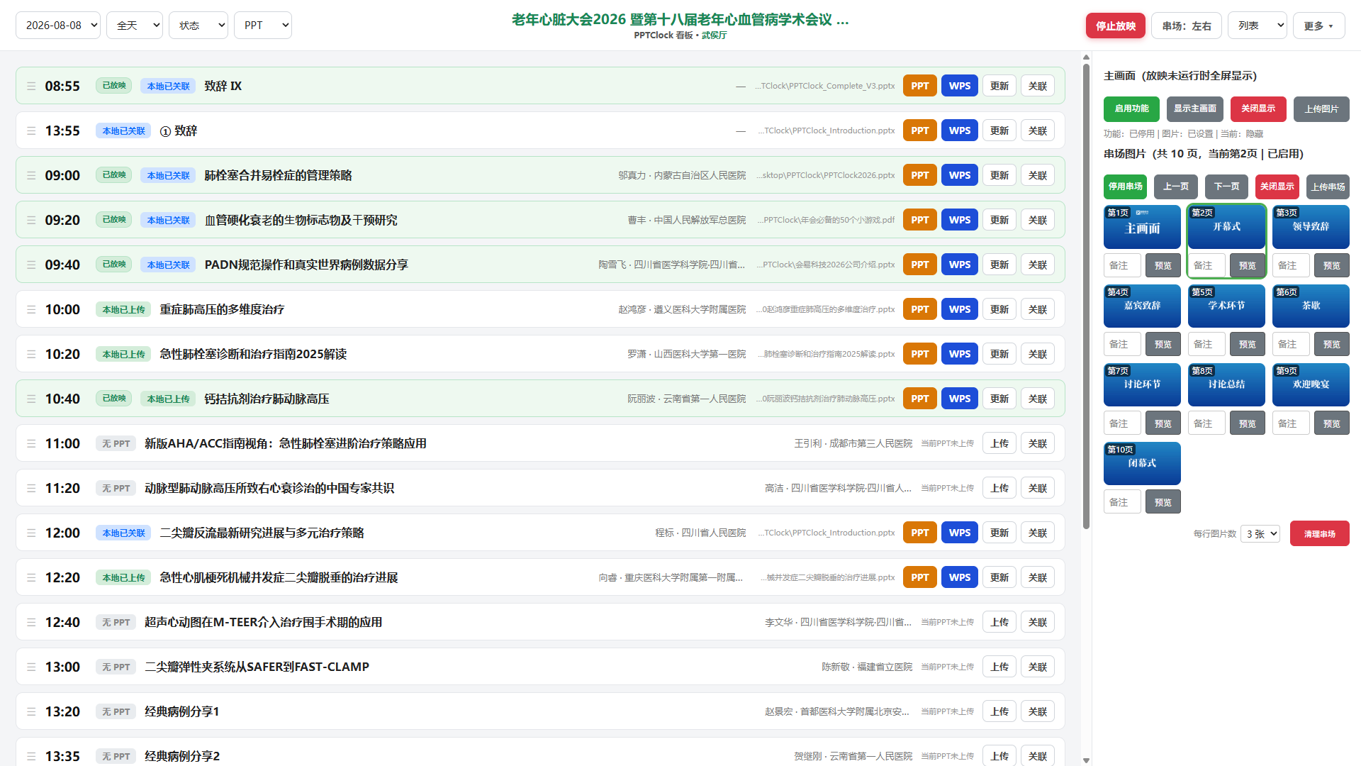Click the drag handle of 10:00 session
The height and width of the screenshot is (766, 1361).
(x=31, y=309)
